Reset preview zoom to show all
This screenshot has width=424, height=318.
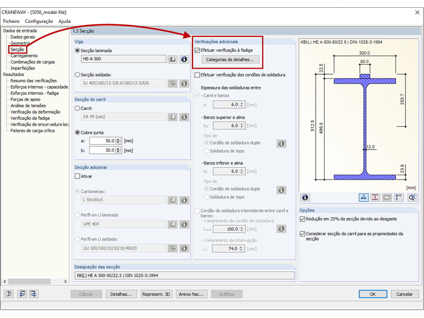(x=412, y=197)
